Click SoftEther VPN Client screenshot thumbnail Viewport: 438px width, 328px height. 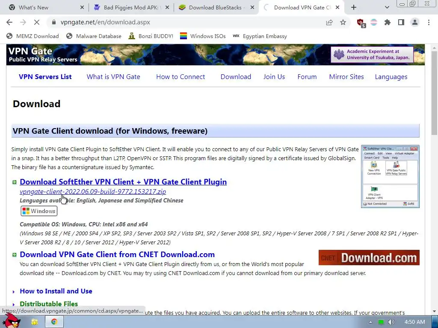point(390,176)
